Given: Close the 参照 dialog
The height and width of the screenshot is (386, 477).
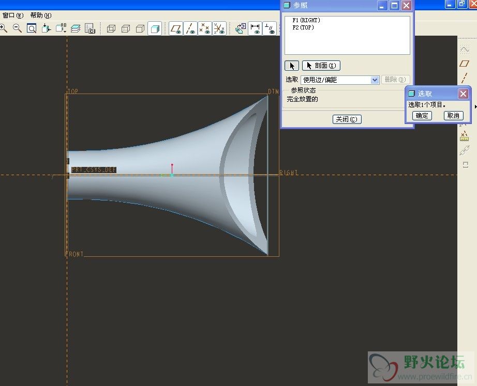Looking at the screenshot, I should pos(407,6).
